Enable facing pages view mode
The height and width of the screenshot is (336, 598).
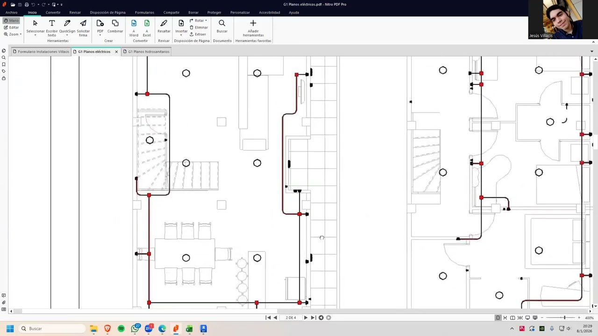coord(513,318)
